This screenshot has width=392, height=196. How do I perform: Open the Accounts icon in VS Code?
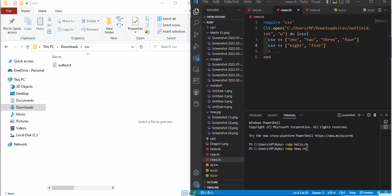pos(196,173)
